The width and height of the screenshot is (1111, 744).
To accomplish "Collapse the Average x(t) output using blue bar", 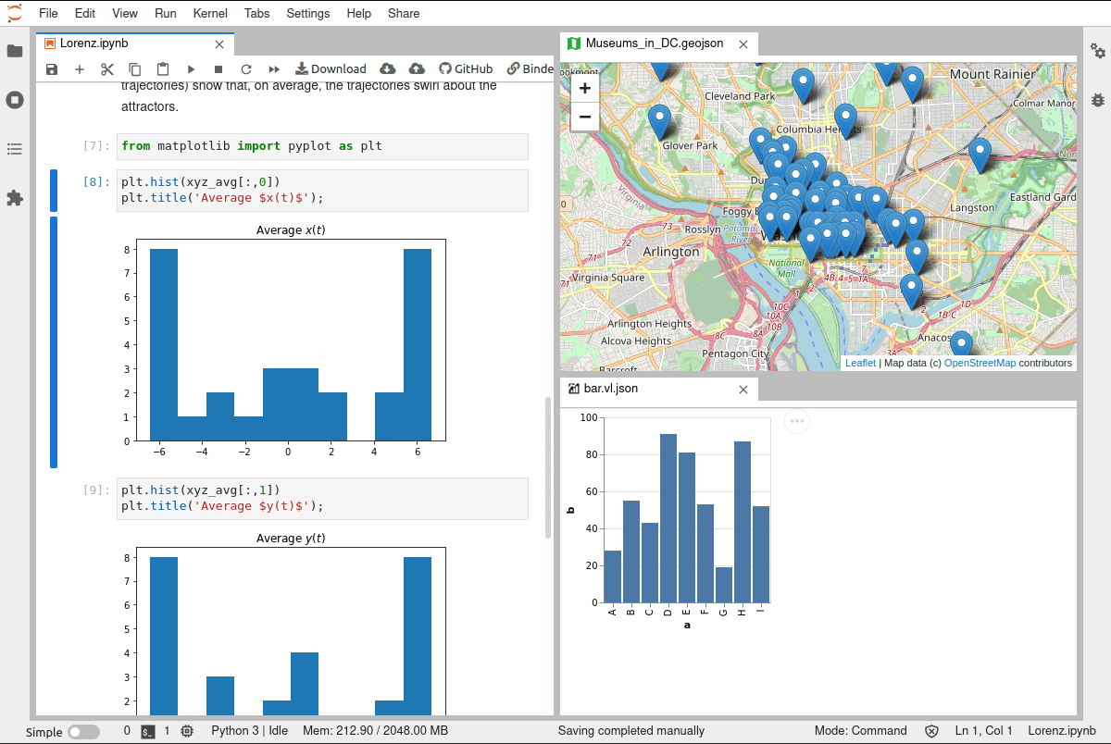I will tap(54, 341).
